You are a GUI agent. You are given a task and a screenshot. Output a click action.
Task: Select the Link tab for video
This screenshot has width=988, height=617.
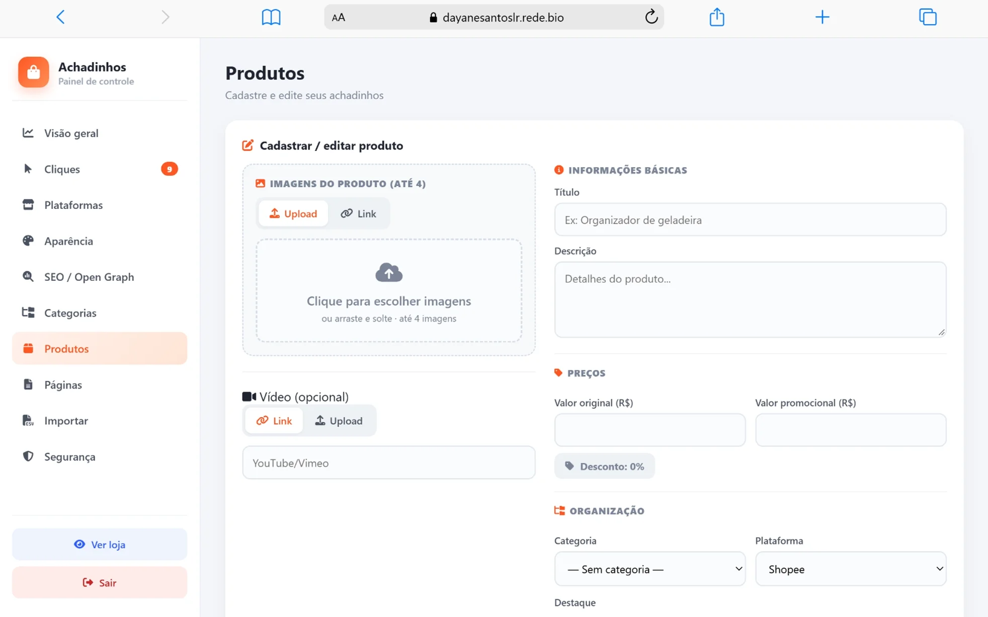tap(274, 421)
